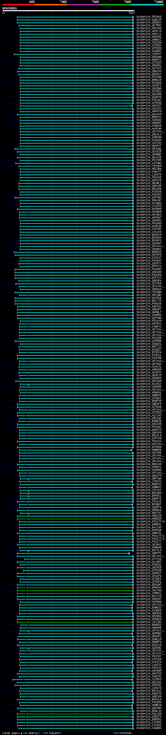Select hit label UniRef100_C4WUY2
Screen dimensions: 166x735
click(x=149, y=326)
